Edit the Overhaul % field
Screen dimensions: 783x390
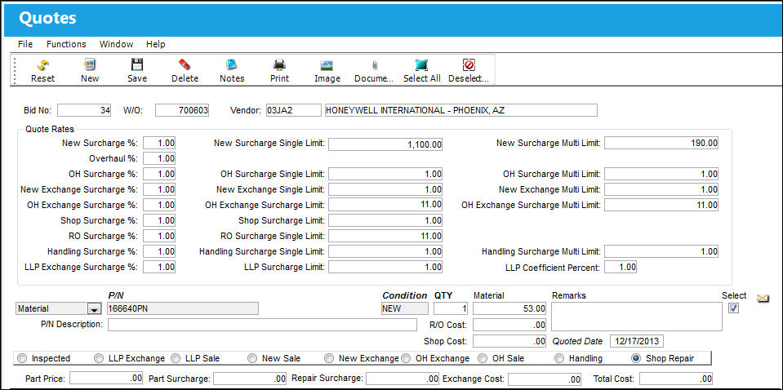tap(159, 158)
